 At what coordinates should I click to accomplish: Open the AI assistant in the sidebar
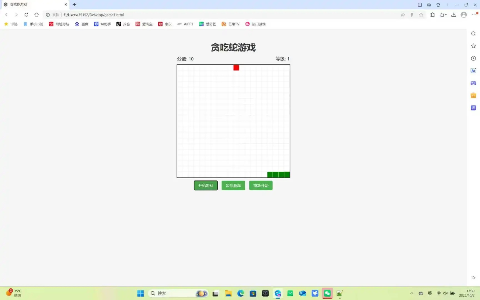473,71
